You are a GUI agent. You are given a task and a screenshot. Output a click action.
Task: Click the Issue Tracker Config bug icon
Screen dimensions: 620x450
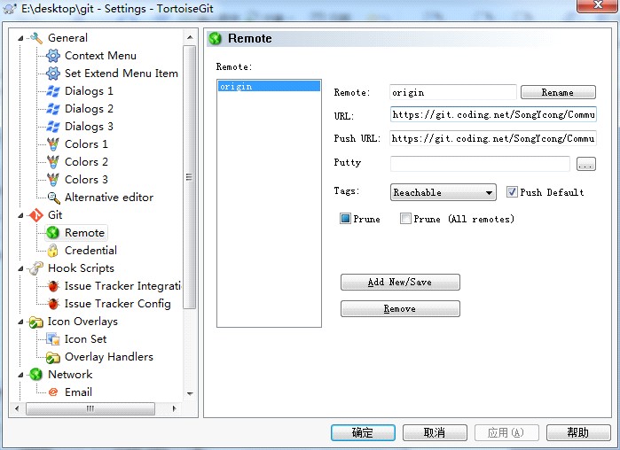click(53, 304)
